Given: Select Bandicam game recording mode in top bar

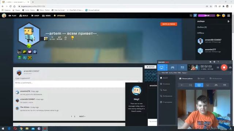Looking at the screenshot, I should 173,67.
